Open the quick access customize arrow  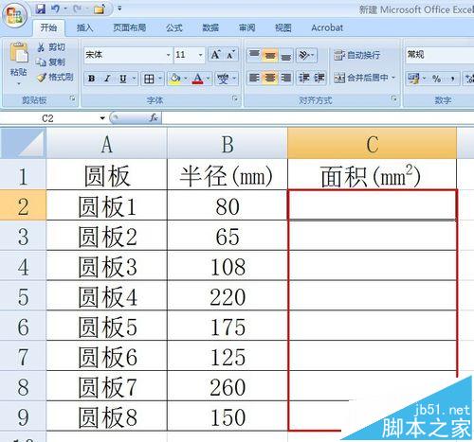[119, 9]
